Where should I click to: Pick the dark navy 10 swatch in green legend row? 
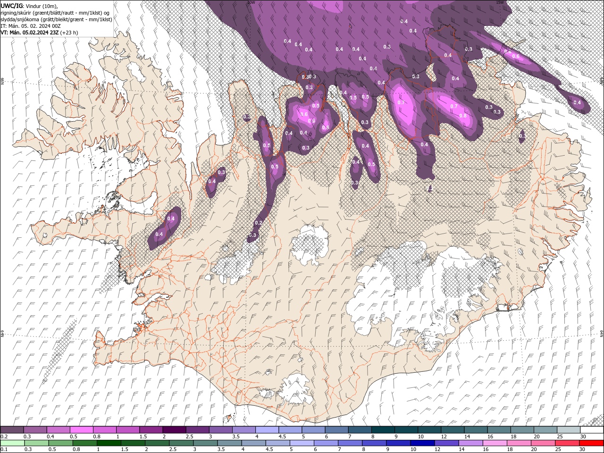point(423,443)
